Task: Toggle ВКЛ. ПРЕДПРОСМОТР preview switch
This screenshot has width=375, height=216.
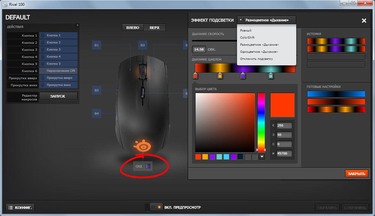Action: pyautogui.click(x=154, y=207)
